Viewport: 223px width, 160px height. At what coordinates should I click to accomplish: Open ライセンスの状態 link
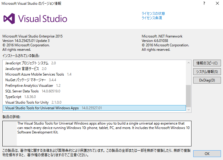pyautogui.click(x=153, y=14)
